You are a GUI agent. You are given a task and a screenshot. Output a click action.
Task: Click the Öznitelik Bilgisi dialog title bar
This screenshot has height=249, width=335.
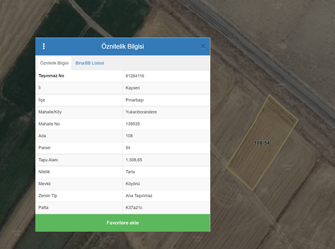point(122,47)
